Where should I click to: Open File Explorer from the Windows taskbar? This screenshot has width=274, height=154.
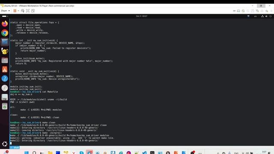pos(50,153)
